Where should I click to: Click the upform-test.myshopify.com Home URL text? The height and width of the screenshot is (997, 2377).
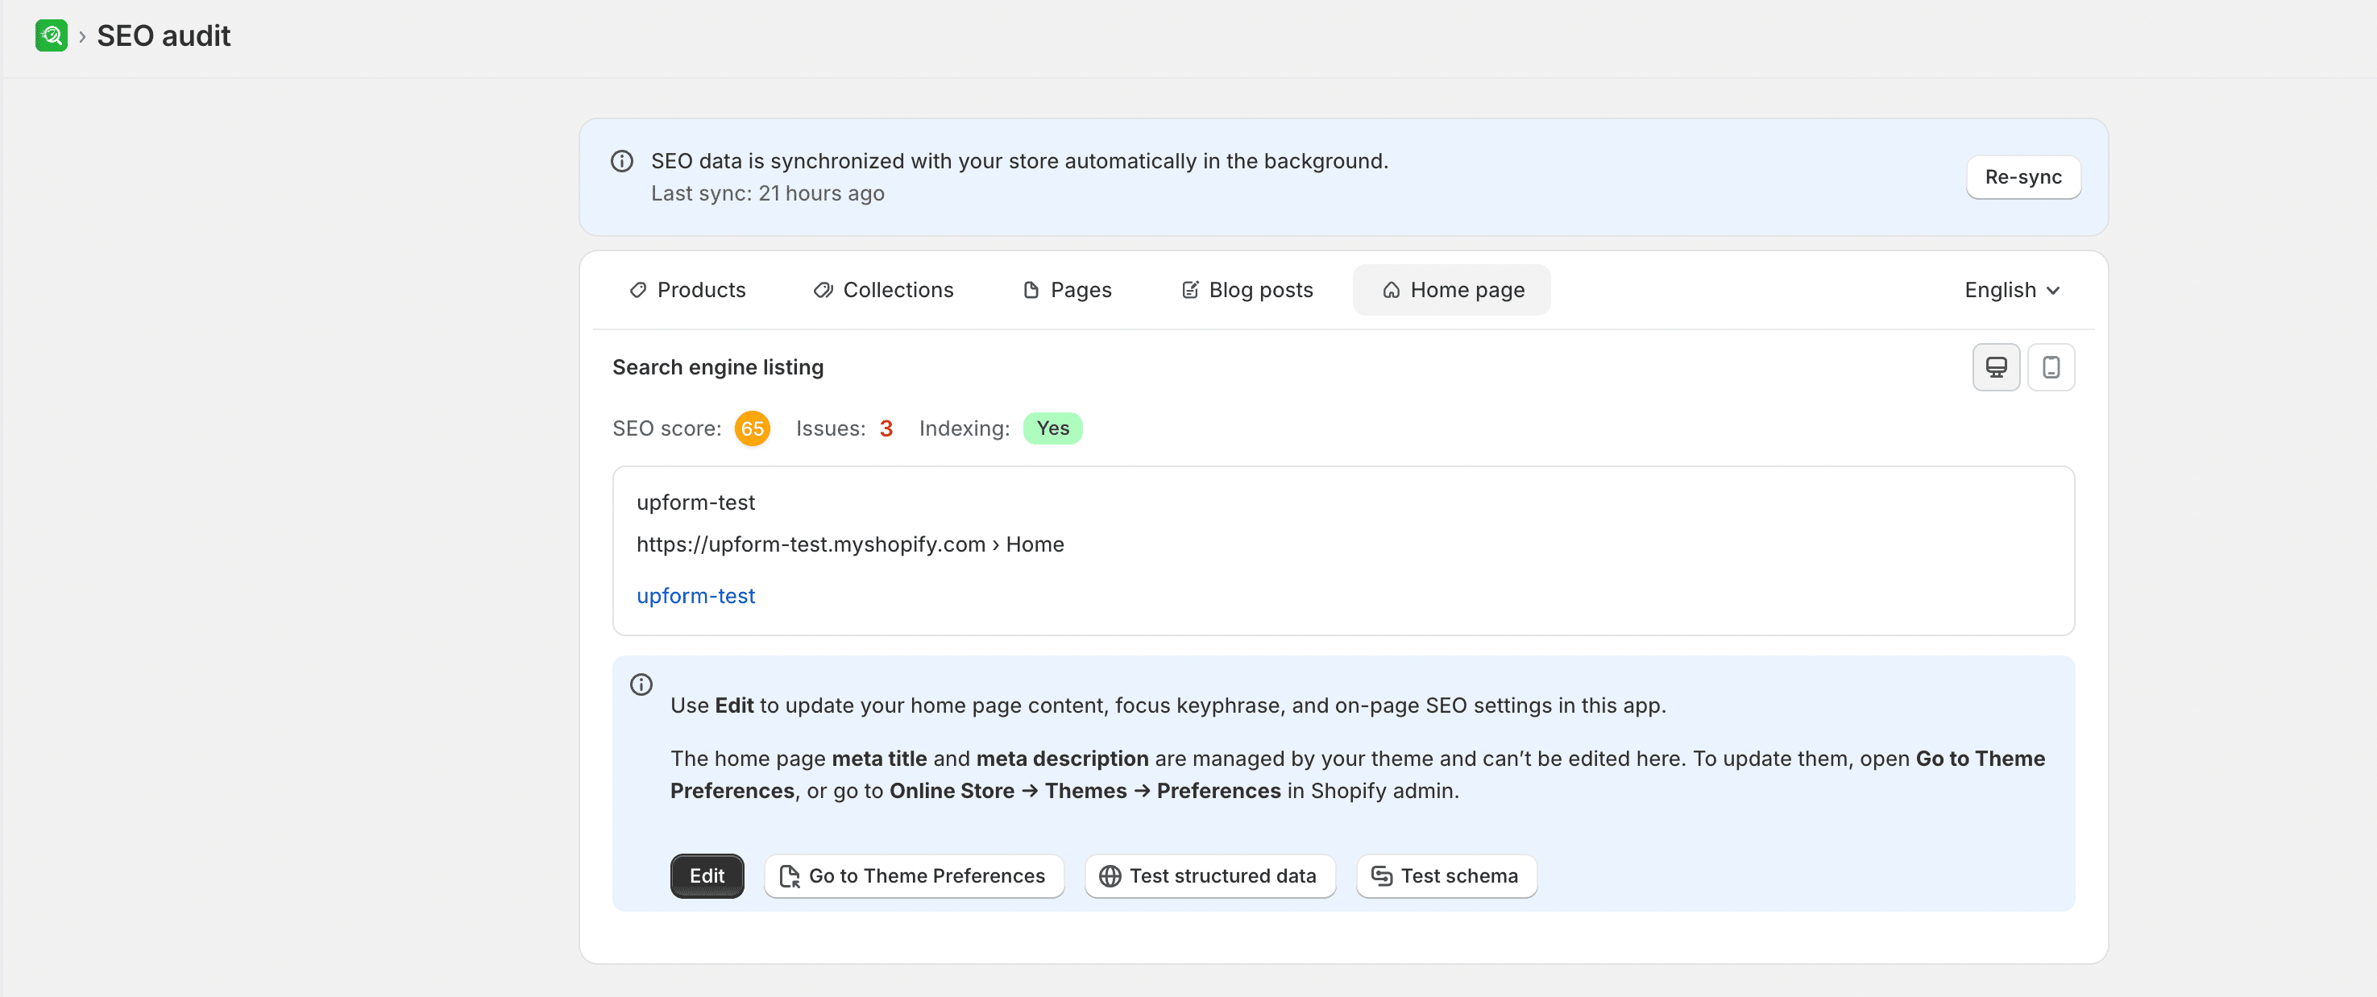[850, 544]
